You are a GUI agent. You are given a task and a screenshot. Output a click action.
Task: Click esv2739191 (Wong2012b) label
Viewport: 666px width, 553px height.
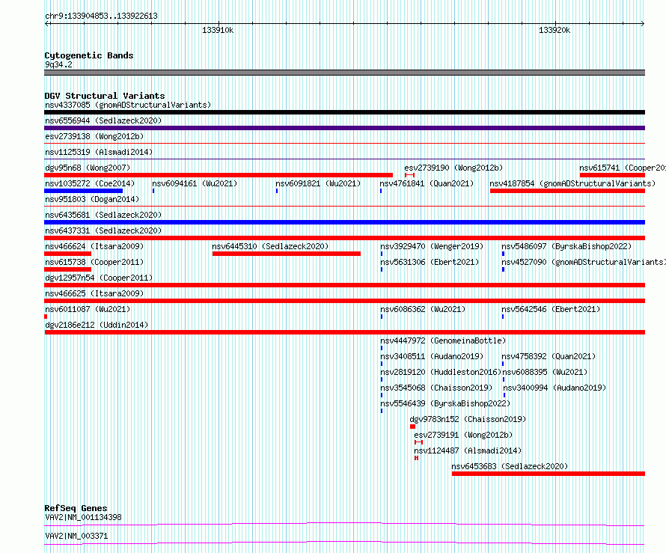point(463,435)
